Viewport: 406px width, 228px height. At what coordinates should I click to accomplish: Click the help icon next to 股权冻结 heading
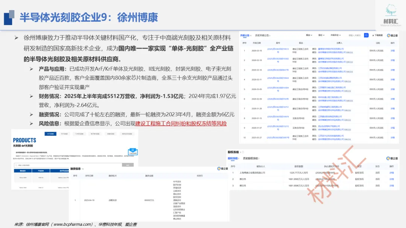243,152
